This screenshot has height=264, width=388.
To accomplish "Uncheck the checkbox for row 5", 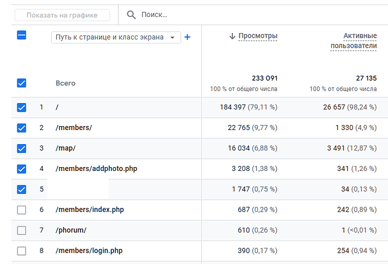I will click(21, 189).
